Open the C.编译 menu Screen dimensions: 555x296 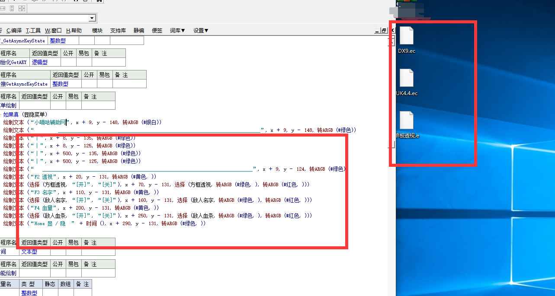coord(14,31)
